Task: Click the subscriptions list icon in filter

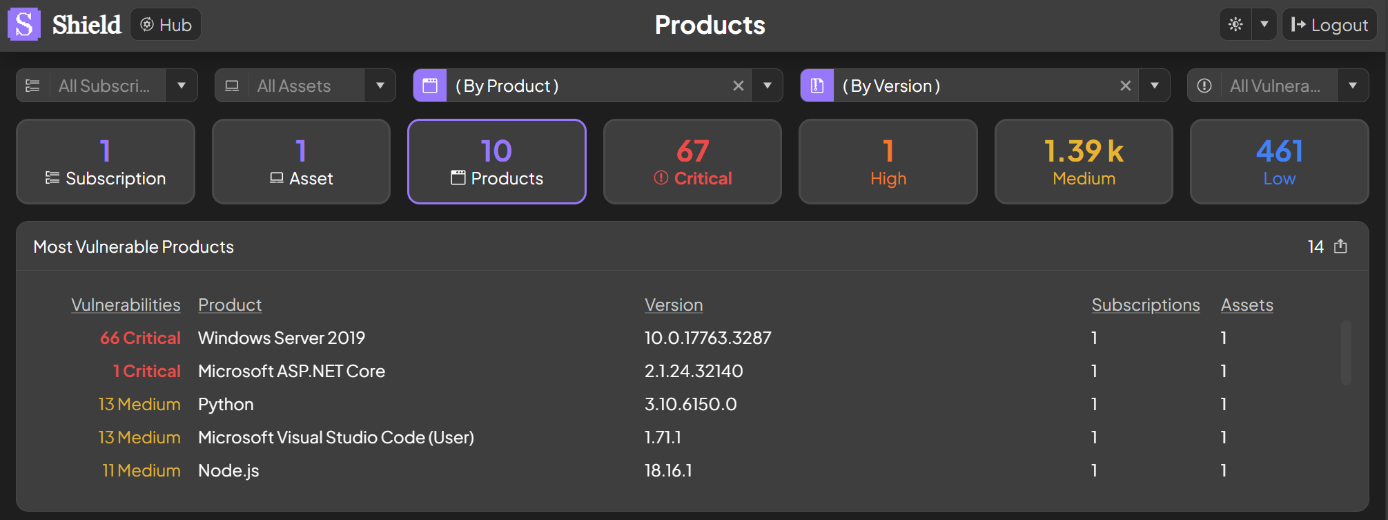Action: click(x=32, y=86)
